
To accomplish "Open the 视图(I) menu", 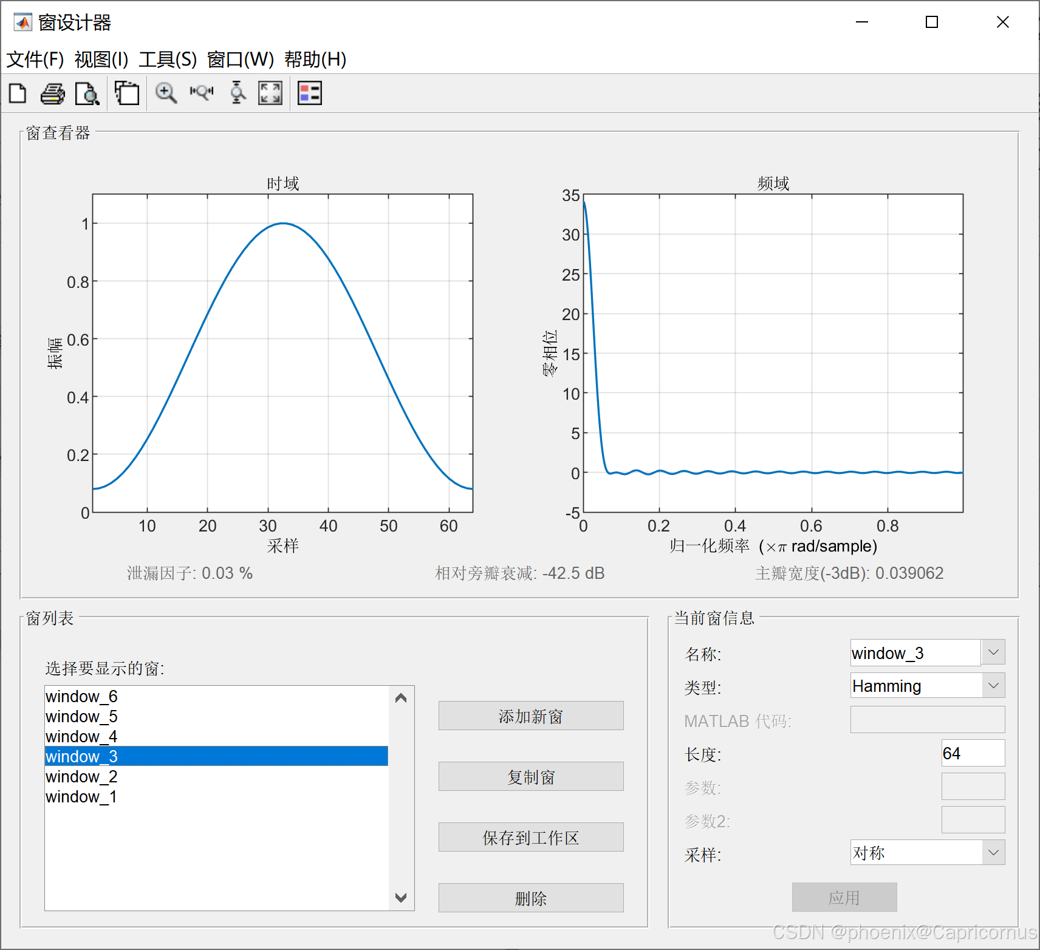I will coord(101,60).
